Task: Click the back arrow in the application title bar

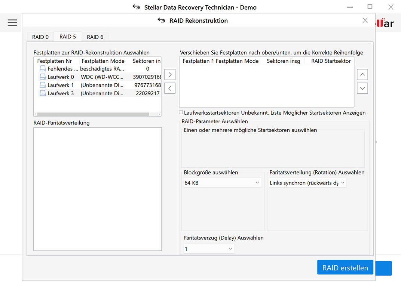Action: 135,7
